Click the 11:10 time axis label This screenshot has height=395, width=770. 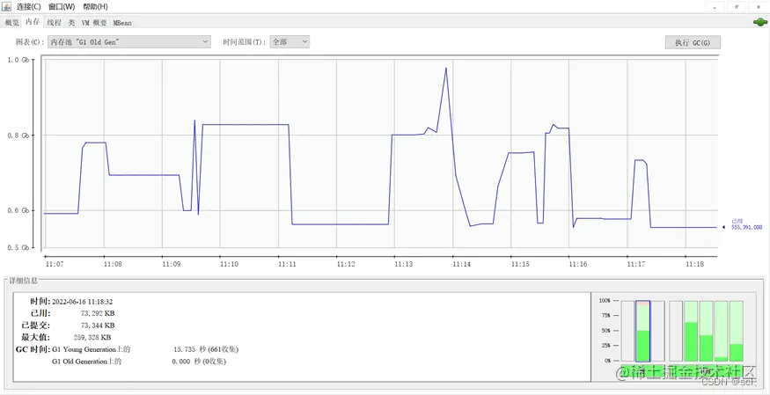(229, 264)
